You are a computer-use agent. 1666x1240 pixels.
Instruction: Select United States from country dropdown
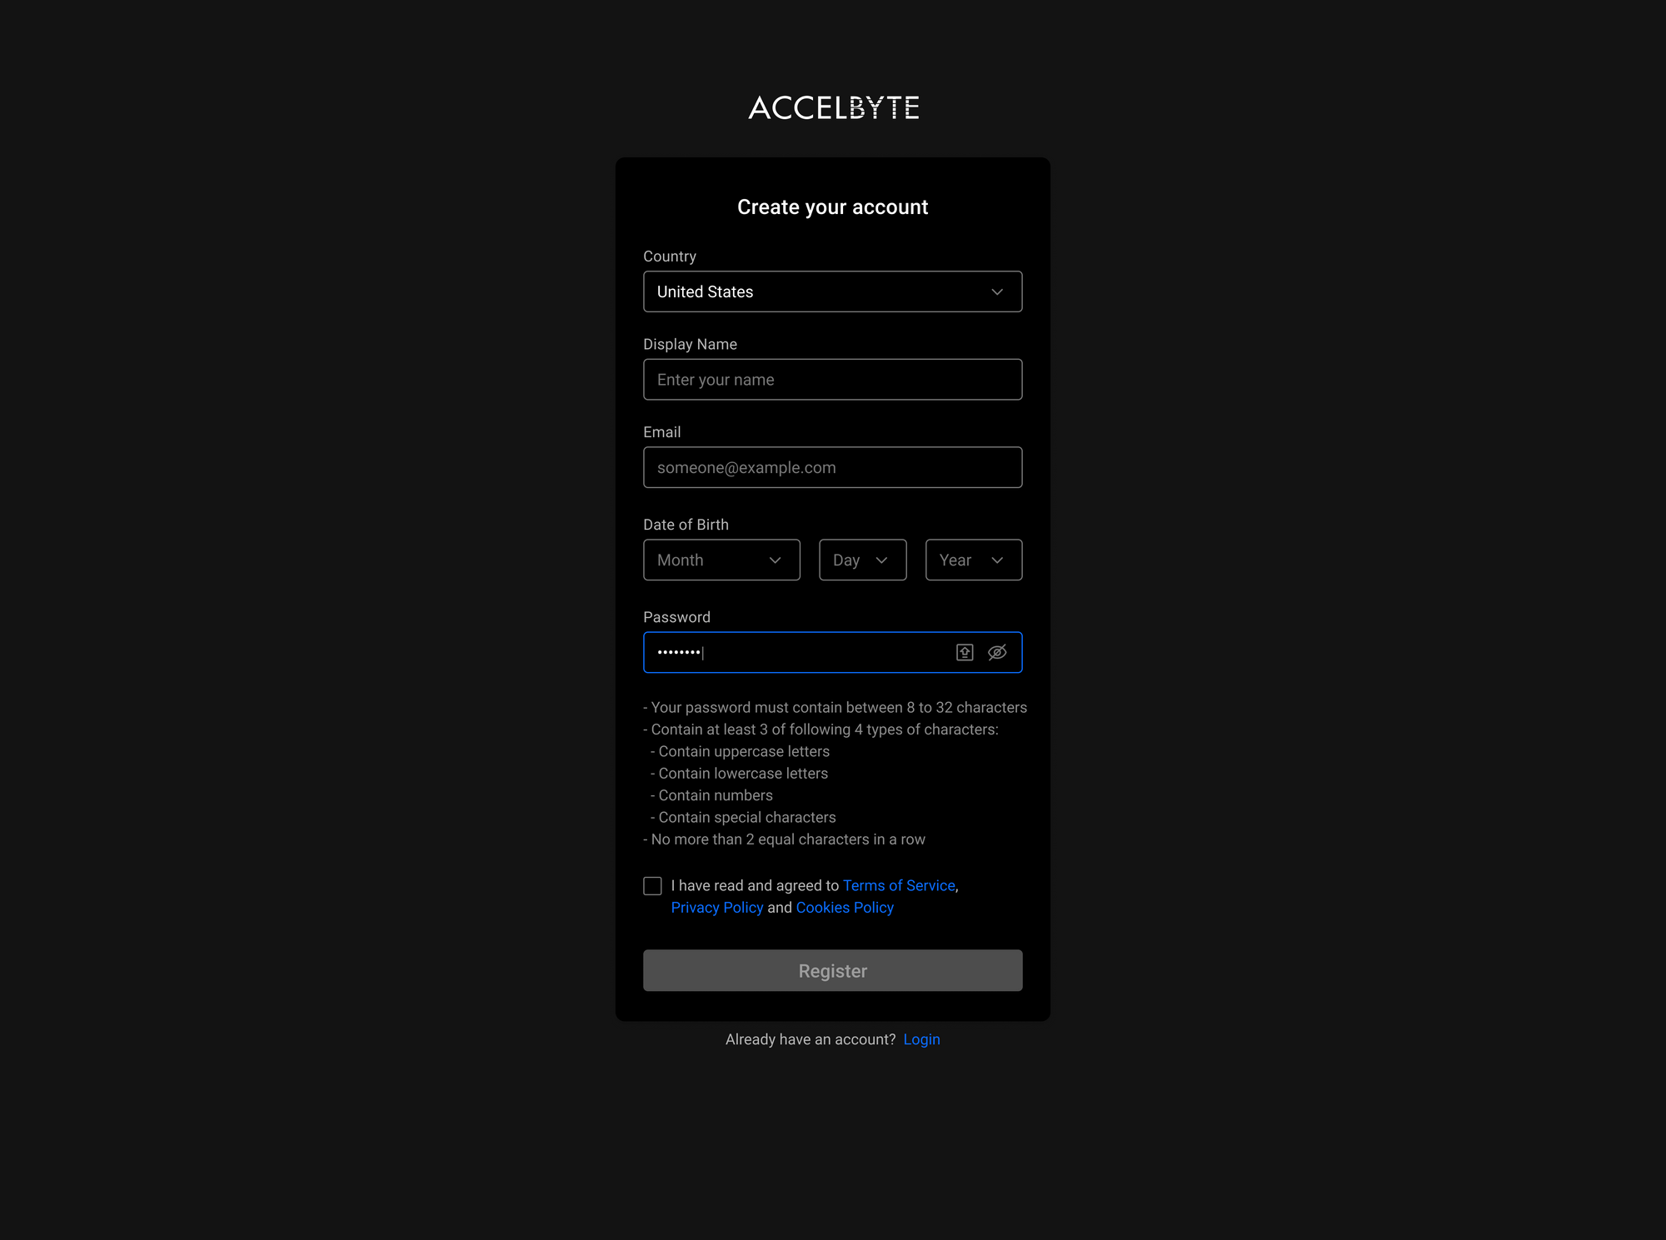pyautogui.click(x=832, y=291)
